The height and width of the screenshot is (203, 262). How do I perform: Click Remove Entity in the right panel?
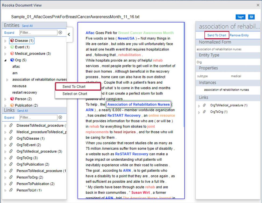pyautogui.click(x=239, y=35)
